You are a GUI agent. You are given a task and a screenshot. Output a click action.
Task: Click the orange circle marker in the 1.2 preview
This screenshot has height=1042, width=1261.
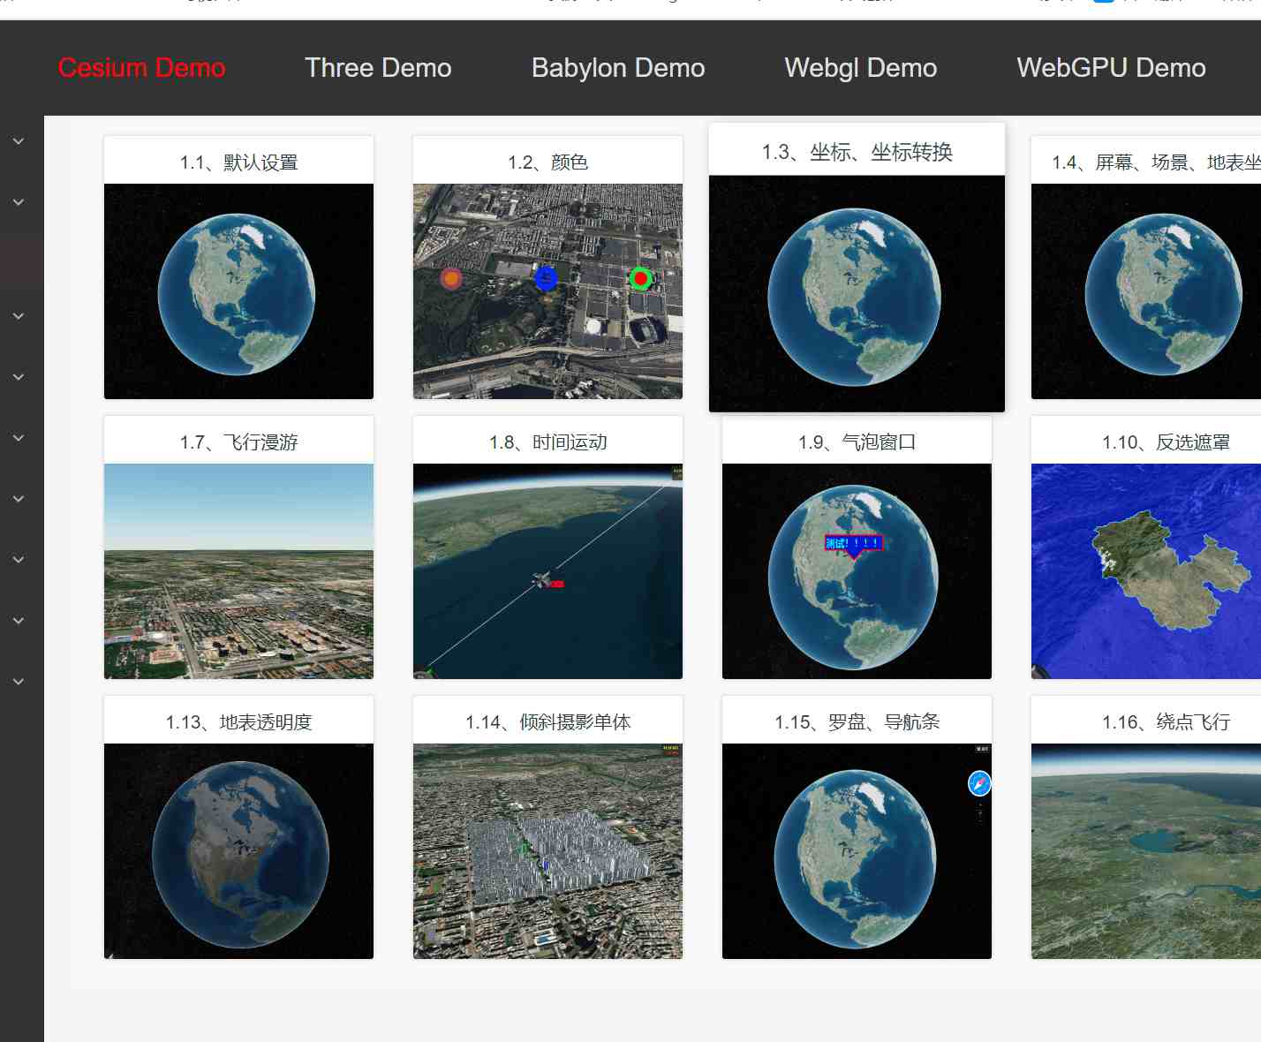click(451, 279)
